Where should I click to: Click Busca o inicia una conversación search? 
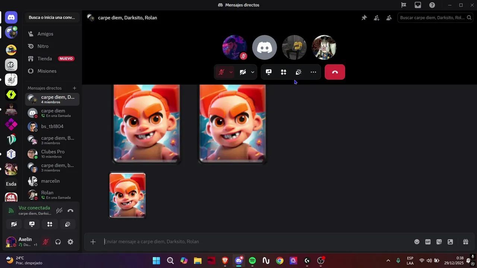coord(52,17)
